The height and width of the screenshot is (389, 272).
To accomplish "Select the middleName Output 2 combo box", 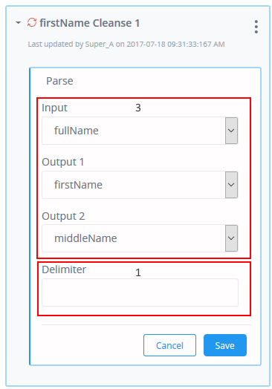I will click(x=140, y=238).
